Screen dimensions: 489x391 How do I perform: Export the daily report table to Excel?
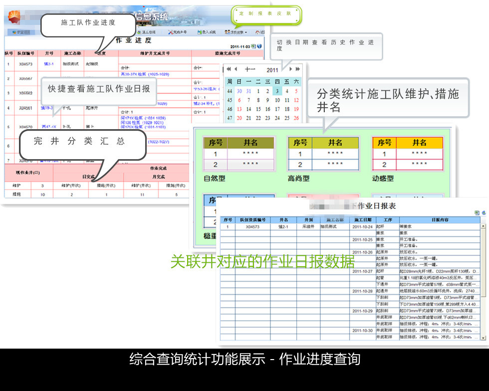click(x=477, y=212)
